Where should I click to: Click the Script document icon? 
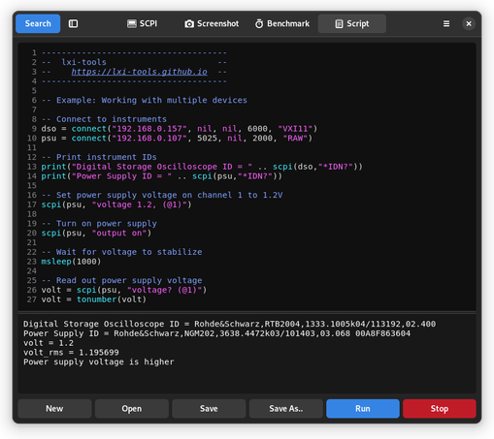click(x=339, y=24)
